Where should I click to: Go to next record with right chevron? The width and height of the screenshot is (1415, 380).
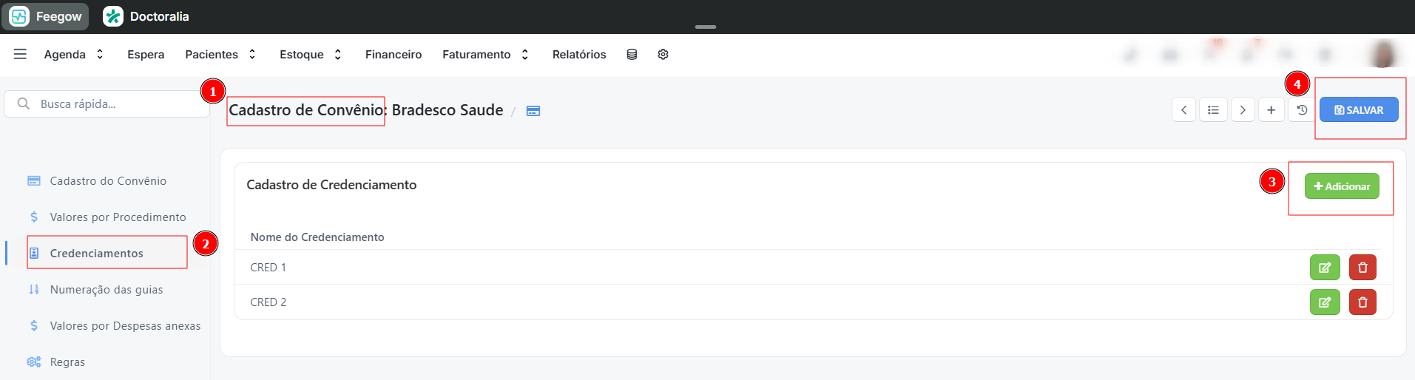pyautogui.click(x=1243, y=110)
